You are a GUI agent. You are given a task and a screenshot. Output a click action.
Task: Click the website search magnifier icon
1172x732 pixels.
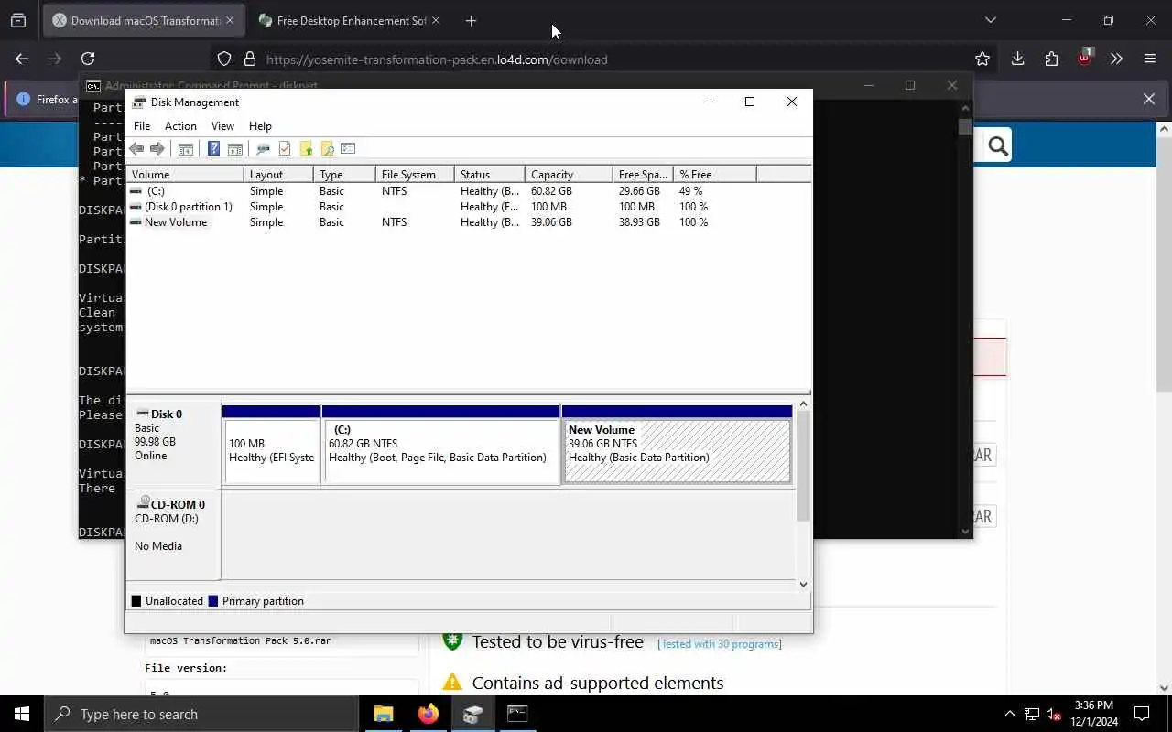coord(998,145)
